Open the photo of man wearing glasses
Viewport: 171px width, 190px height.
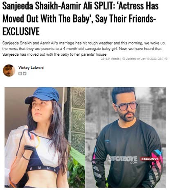126,138
